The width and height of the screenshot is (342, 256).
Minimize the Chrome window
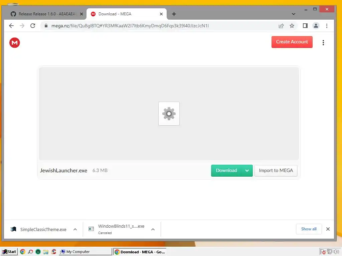[306, 9]
